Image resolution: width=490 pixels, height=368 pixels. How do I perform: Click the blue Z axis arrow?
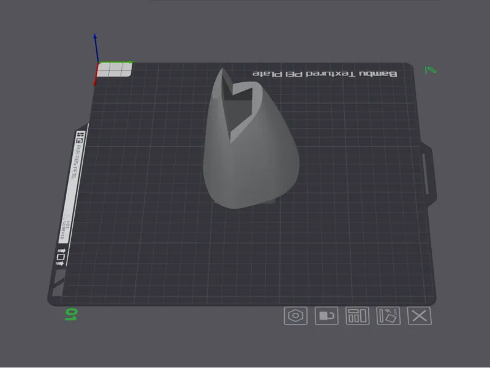point(96,48)
